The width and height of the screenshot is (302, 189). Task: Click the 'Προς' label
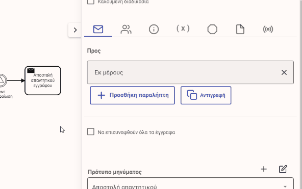[94, 51]
